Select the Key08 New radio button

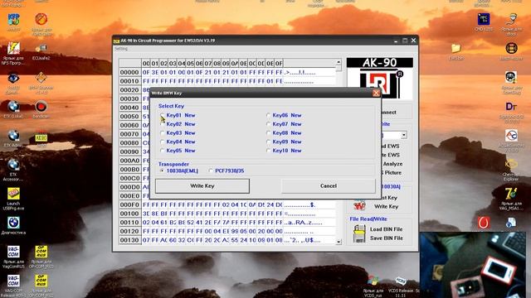click(x=269, y=133)
